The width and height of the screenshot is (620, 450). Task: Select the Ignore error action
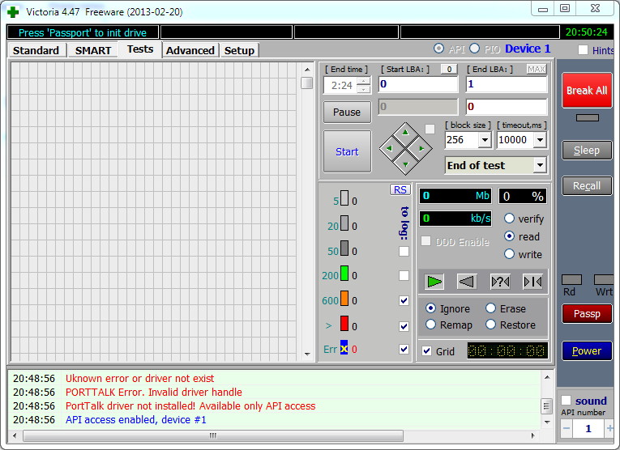click(430, 308)
